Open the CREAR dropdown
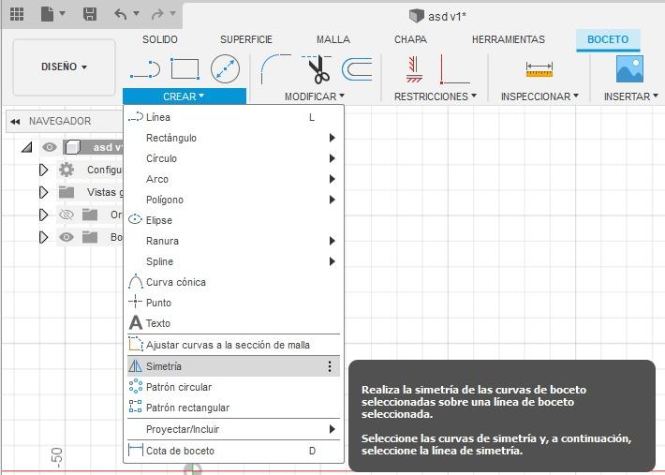 point(184,96)
